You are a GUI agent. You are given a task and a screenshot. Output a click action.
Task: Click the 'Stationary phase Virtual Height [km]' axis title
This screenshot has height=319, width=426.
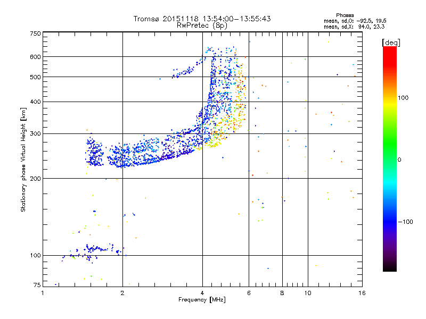23,159
